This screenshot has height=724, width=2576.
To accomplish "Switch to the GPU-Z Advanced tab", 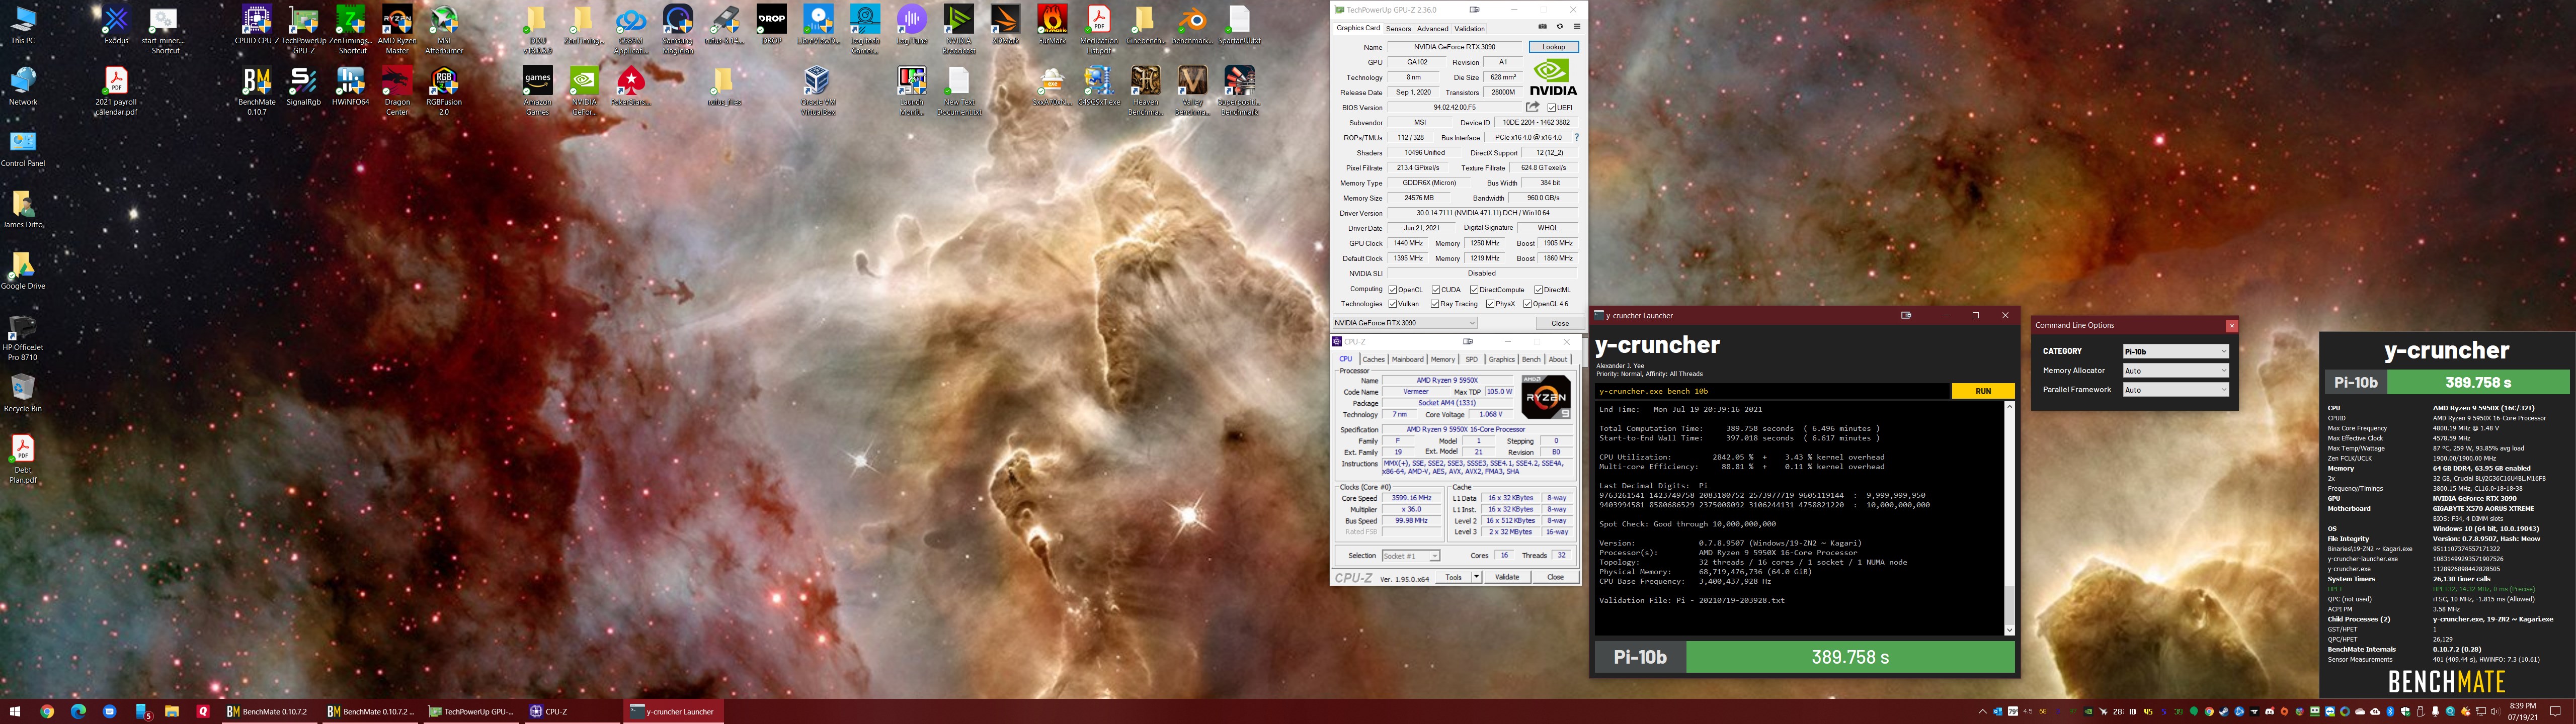I will pyautogui.click(x=1432, y=29).
